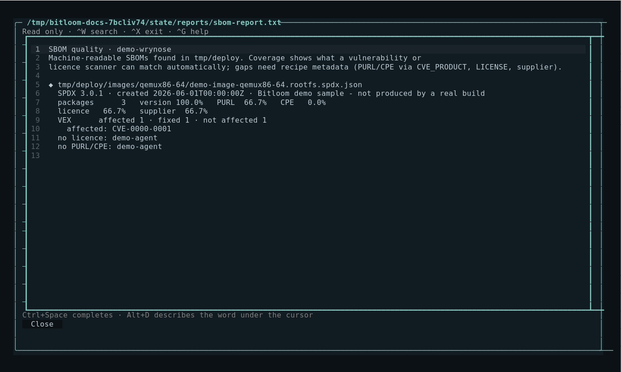Click the 'PURL 66.7%' value
Viewport: 621px width, 372px height.
point(242,102)
